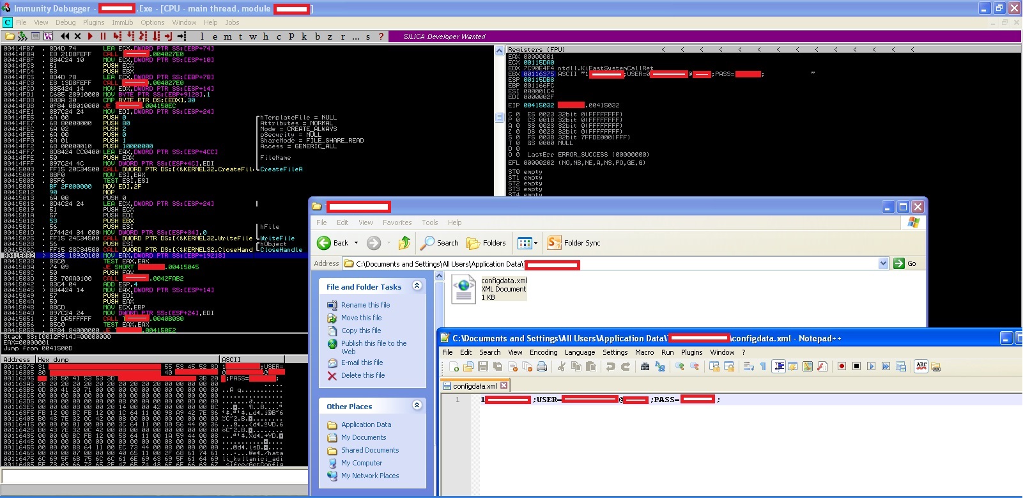Open the Macro menu in Notepad++
The image size is (1023, 498).
pyautogui.click(x=644, y=352)
